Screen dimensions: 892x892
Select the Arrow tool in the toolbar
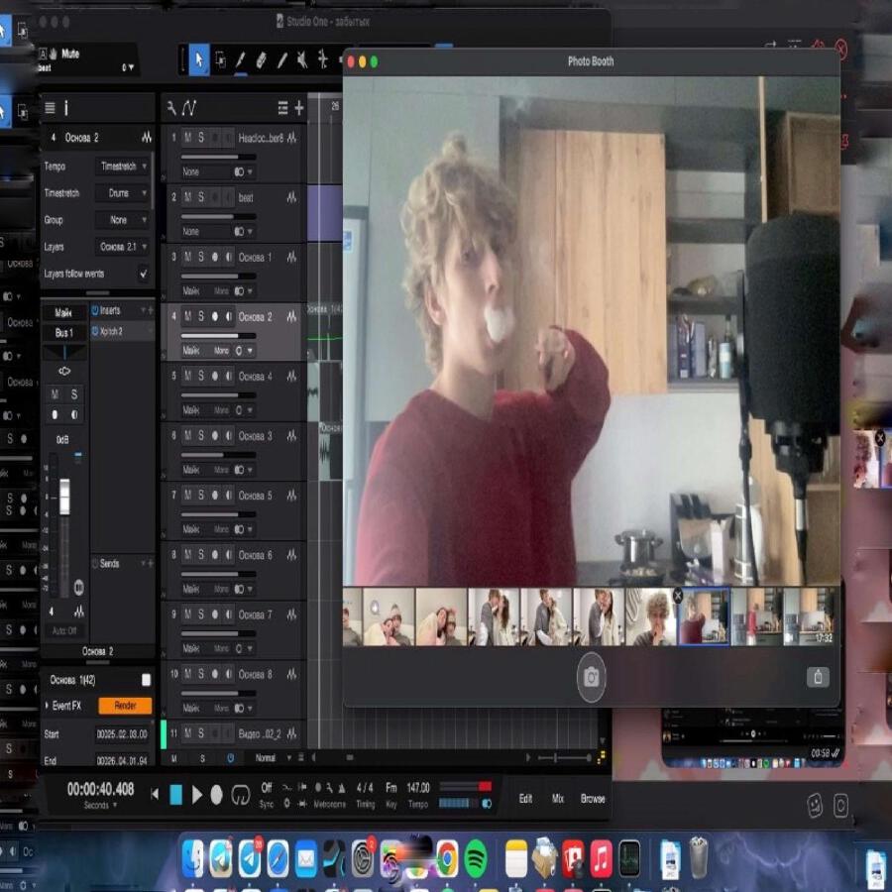click(x=199, y=60)
